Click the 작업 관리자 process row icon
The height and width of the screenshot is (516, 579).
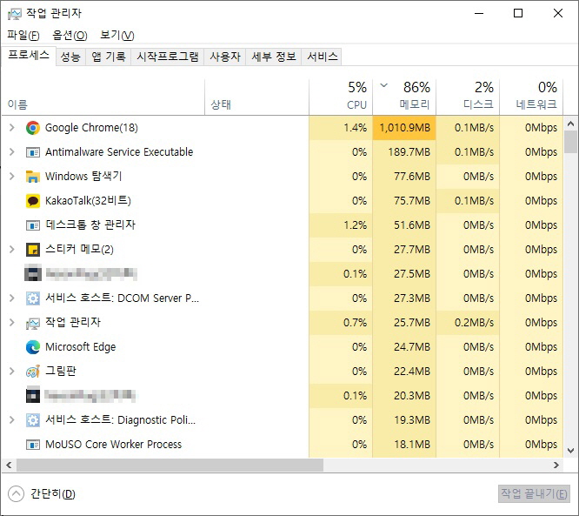coord(33,324)
